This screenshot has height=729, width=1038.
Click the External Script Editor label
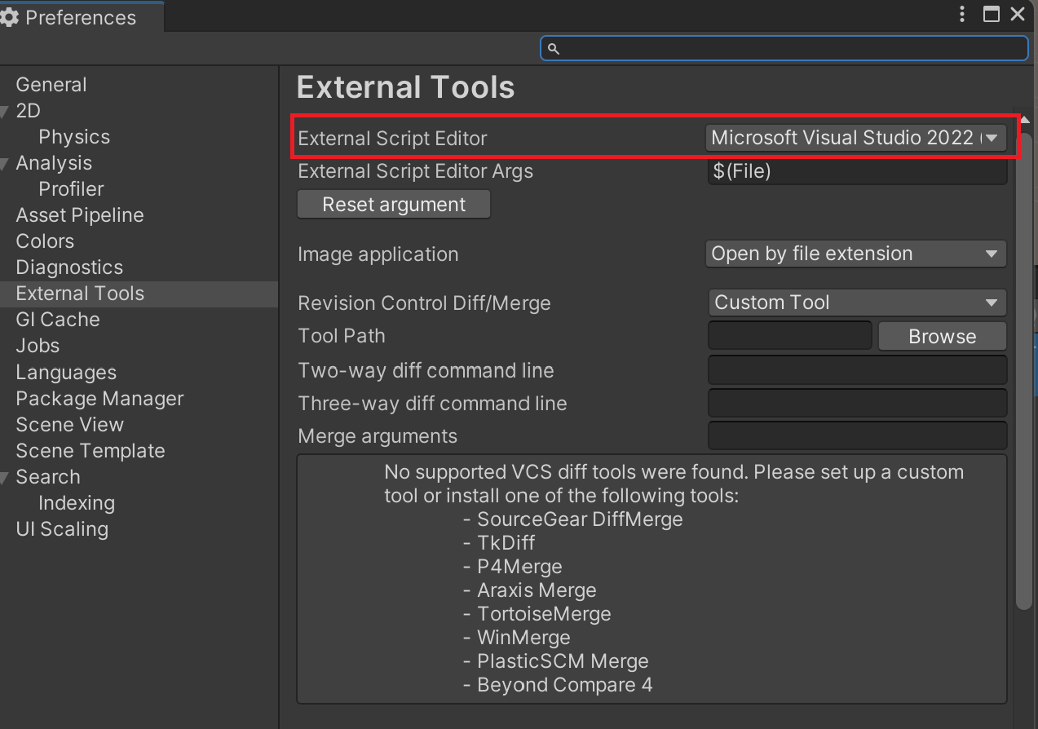coord(392,139)
